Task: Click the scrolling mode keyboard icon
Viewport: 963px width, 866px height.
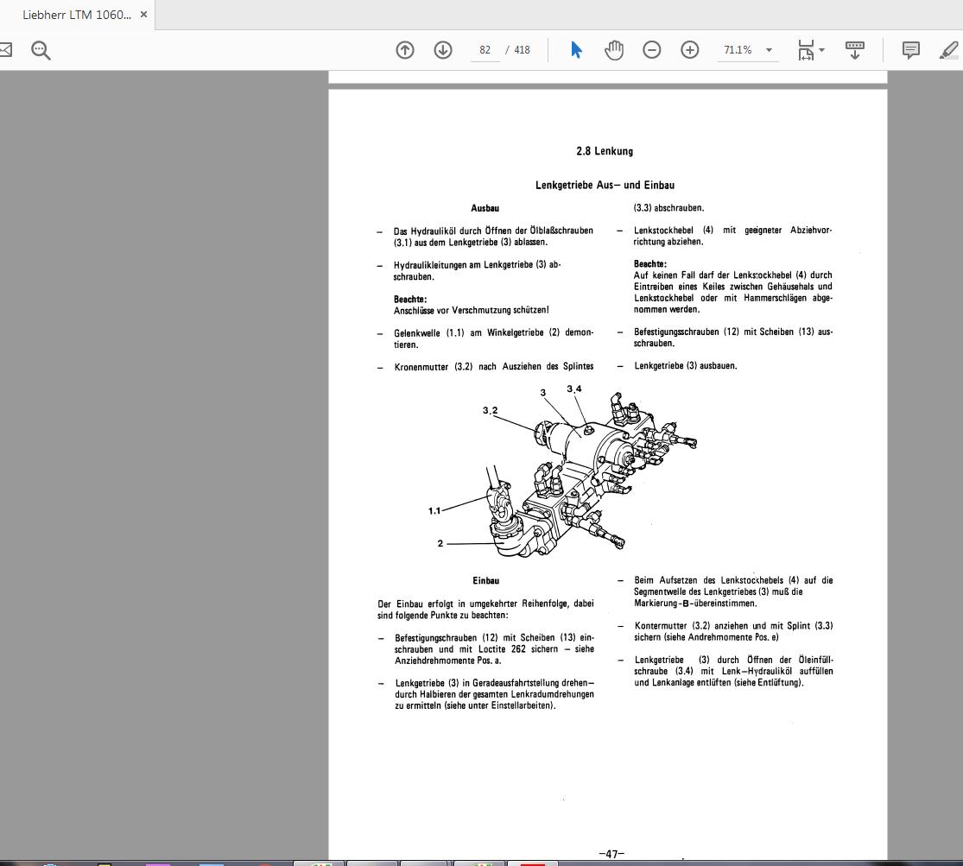Action: point(854,50)
